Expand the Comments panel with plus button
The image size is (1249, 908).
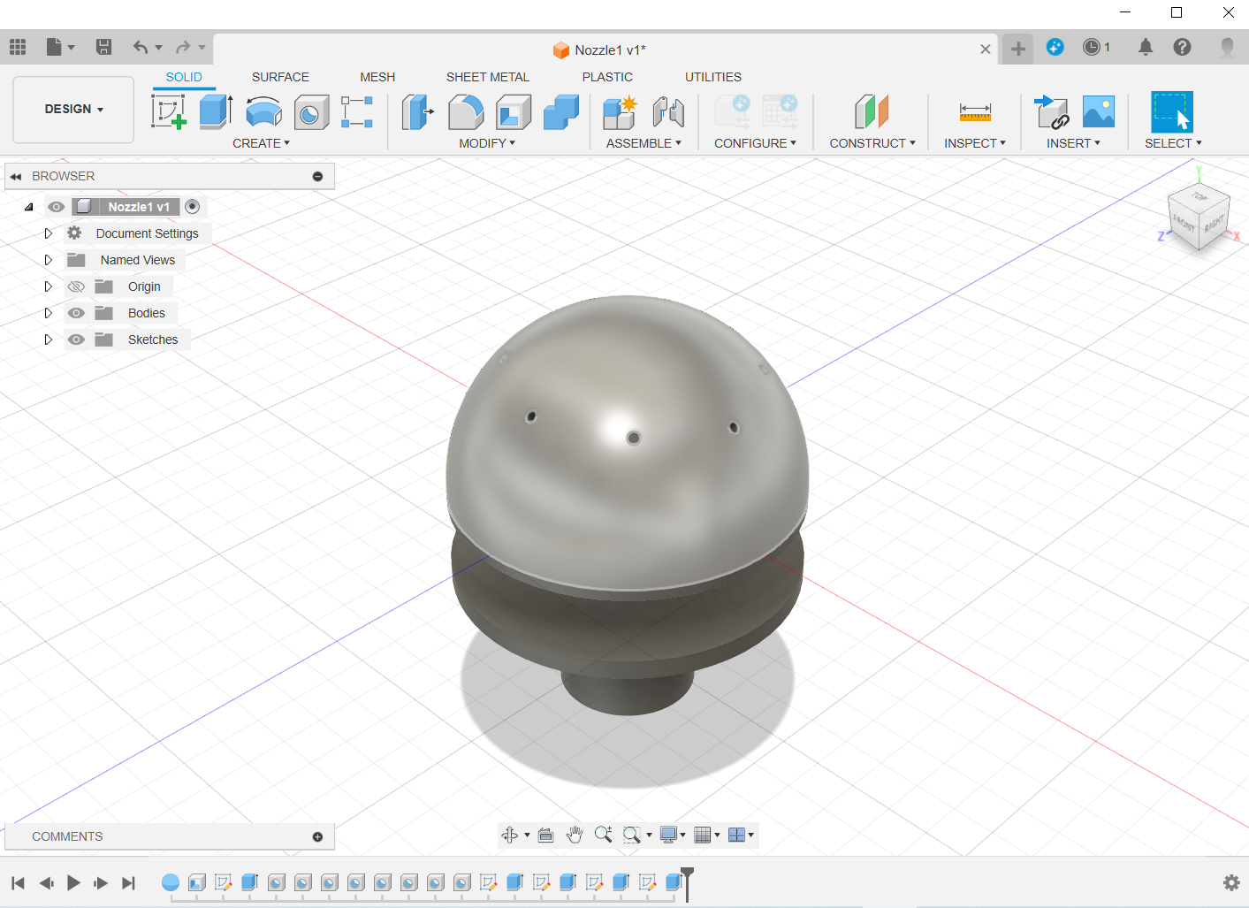[x=317, y=836]
